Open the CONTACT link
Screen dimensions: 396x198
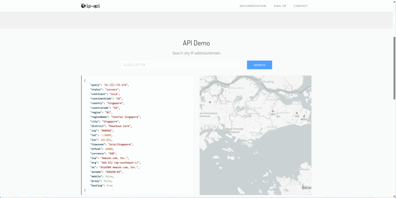click(300, 6)
